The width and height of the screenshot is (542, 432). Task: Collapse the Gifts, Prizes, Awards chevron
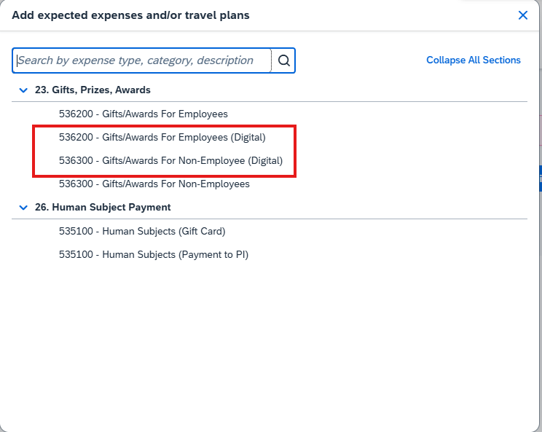point(23,90)
